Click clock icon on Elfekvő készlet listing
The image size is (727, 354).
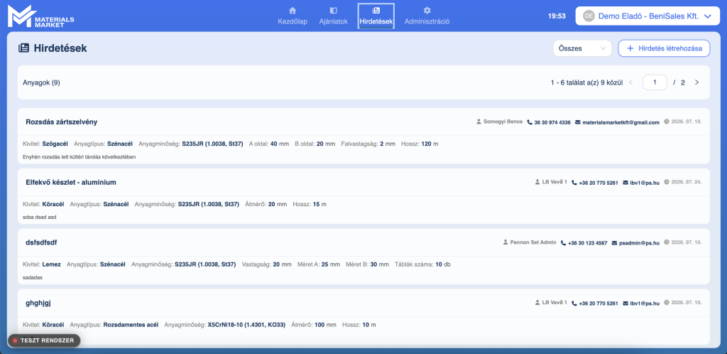(667, 183)
